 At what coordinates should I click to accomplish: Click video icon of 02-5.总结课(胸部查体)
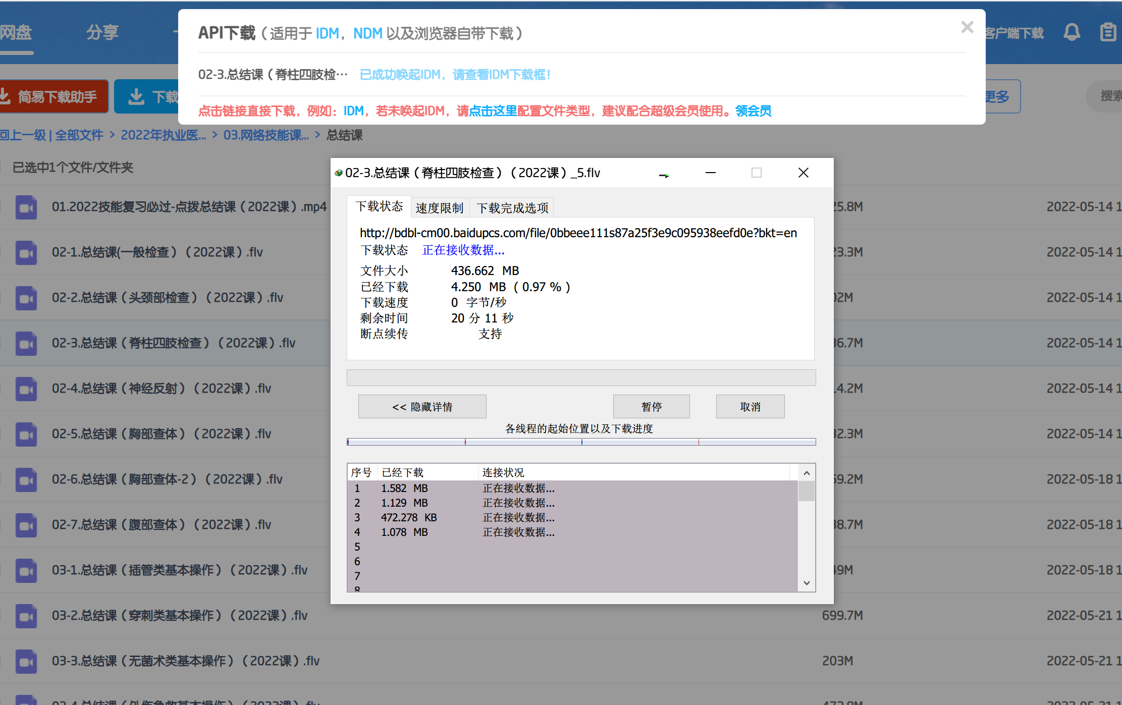26,434
